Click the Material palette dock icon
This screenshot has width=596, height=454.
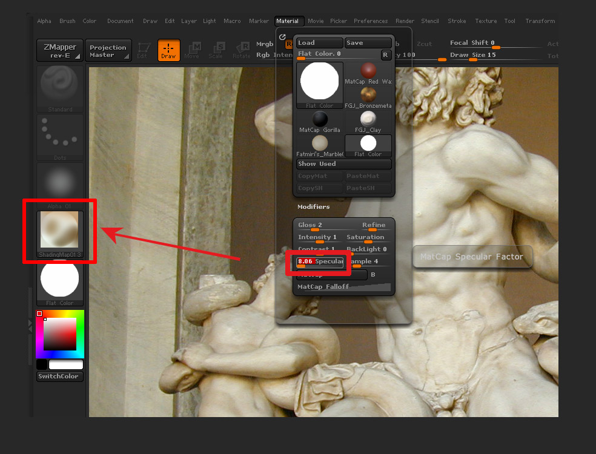(x=282, y=37)
